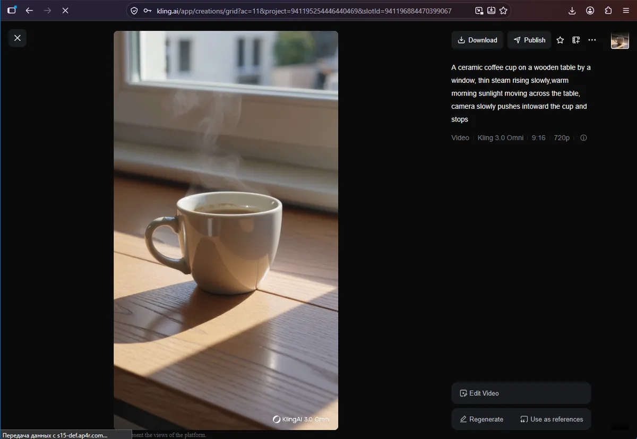Click the install app icon in address bar

pyautogui.click(x=492, y=11)
